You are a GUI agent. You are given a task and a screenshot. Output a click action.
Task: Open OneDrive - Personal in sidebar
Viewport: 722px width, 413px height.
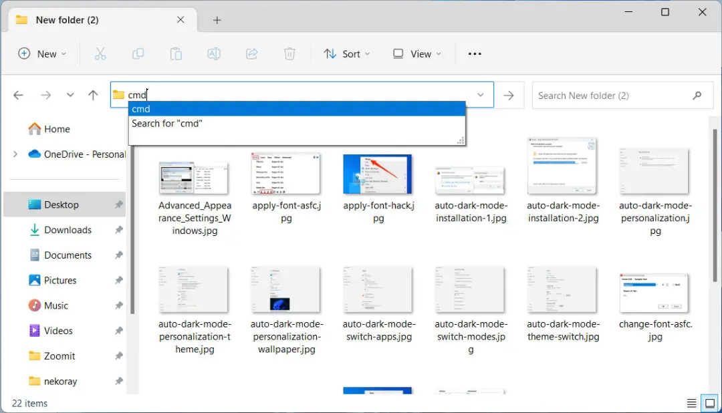coord(77,154)
